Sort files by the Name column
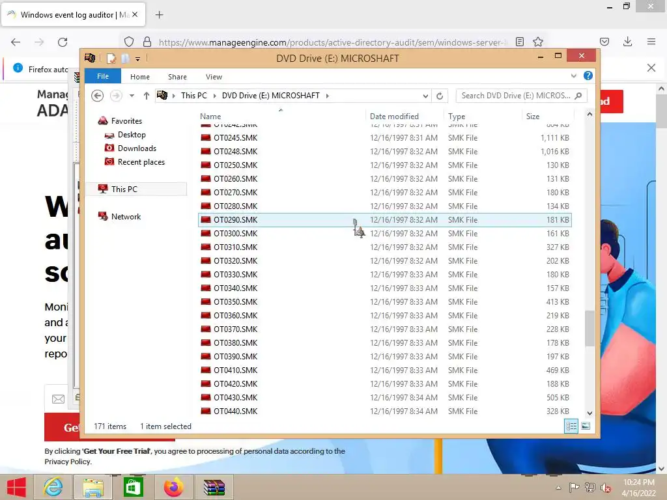The image size is (667, 500). click(281, 116)
